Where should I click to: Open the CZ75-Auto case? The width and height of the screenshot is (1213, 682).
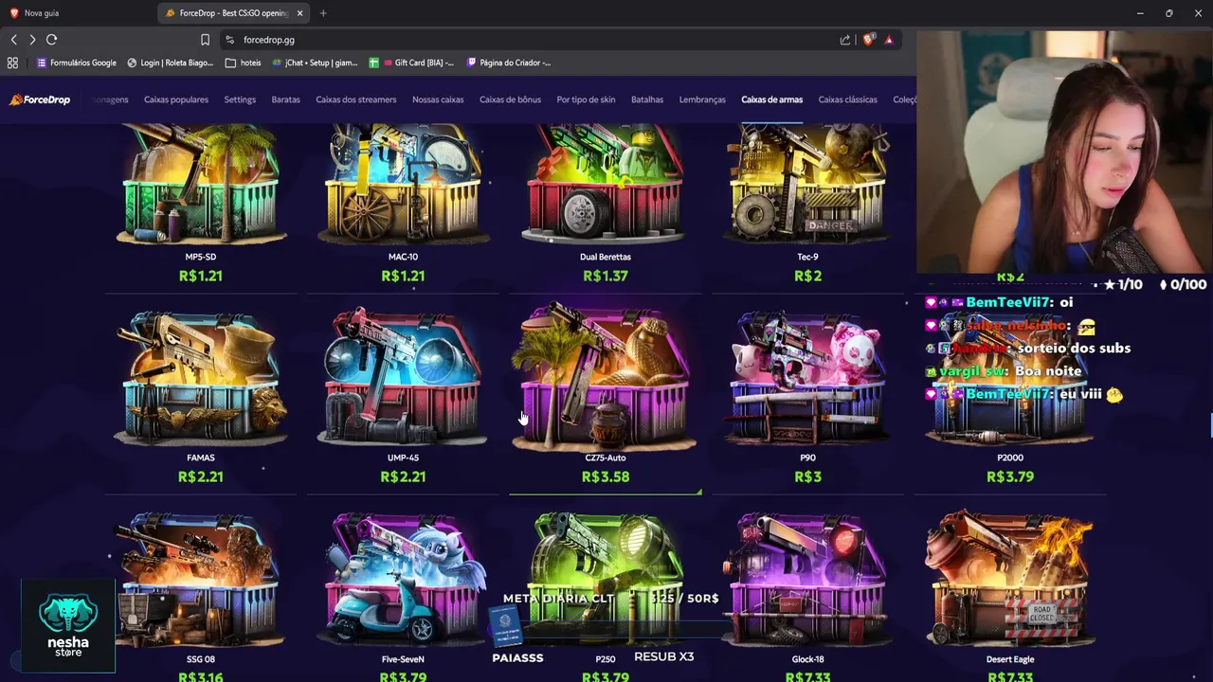coord(606,393)
